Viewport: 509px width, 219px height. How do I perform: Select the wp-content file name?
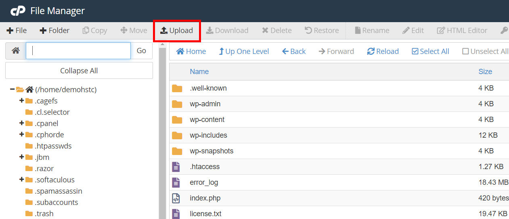(207, 120)
